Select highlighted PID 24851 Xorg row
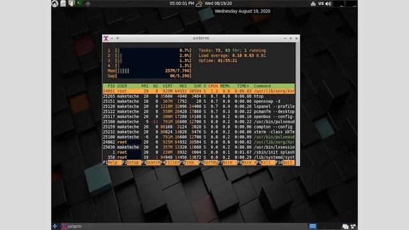409x230 pixels. coord(199,91)
